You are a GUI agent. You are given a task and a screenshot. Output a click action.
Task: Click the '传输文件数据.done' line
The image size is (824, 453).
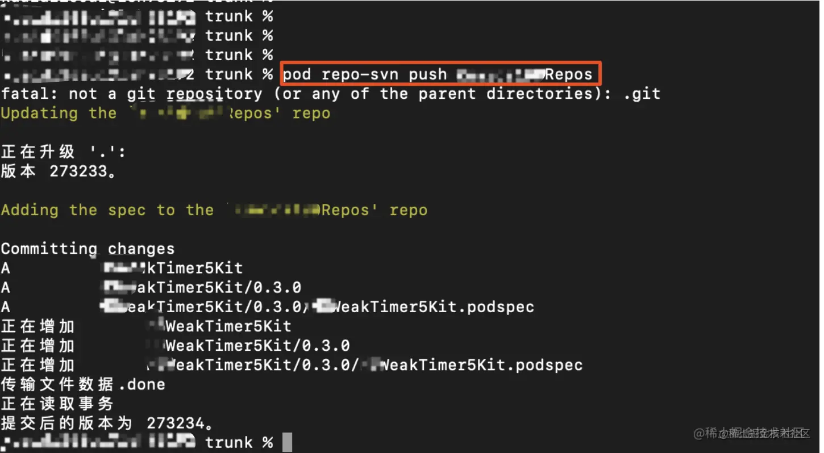83,384
